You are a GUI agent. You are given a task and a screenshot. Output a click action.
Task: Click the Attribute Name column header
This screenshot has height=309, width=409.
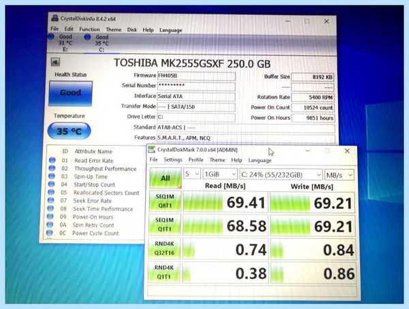(x=93, y=151)
